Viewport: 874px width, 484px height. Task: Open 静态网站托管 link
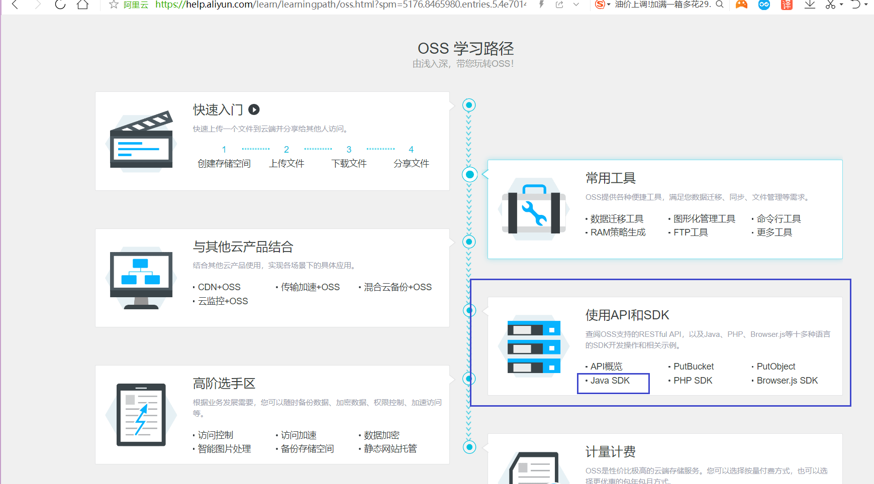pyautogui.click(x=390, y=448)
